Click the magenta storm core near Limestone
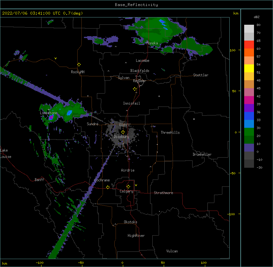The image size is (273, 267). tap(51, 117)
